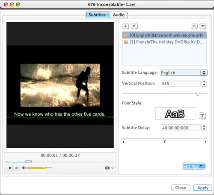Click the Close button

pos(181,188)
